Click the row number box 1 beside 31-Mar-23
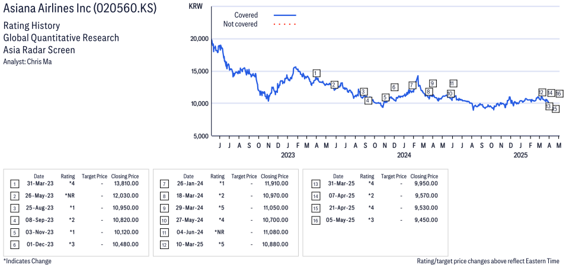Viewport: 566px width, 265px height. [14, 185]
